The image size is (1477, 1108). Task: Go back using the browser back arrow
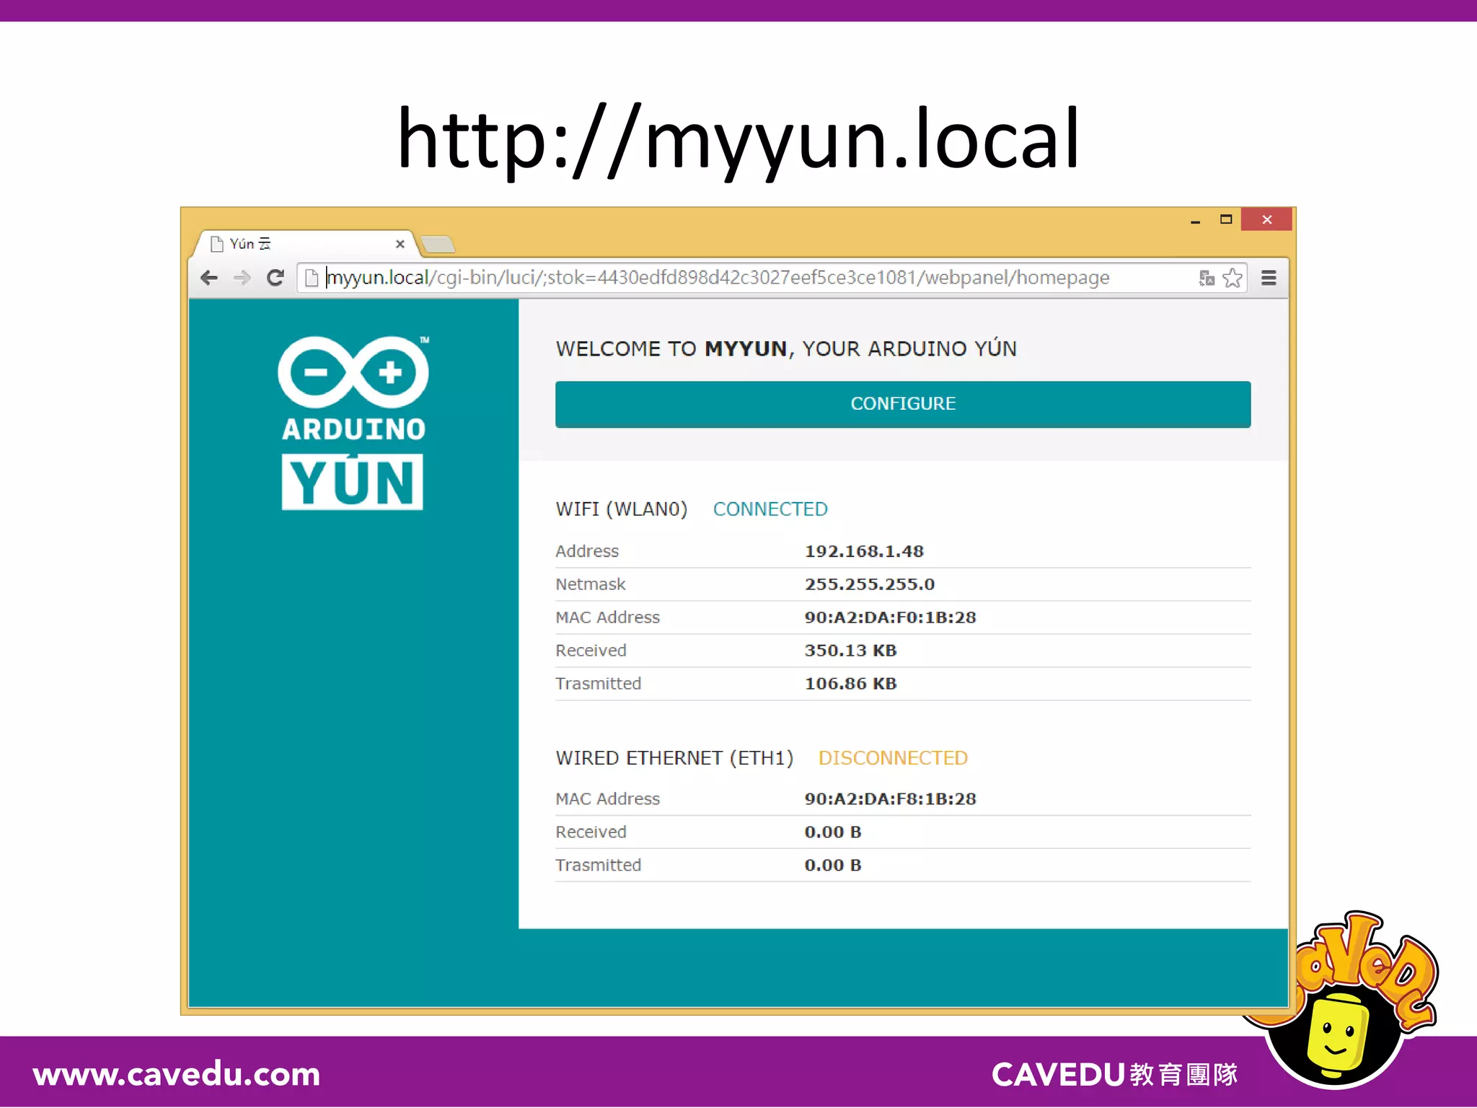[209, 278]
